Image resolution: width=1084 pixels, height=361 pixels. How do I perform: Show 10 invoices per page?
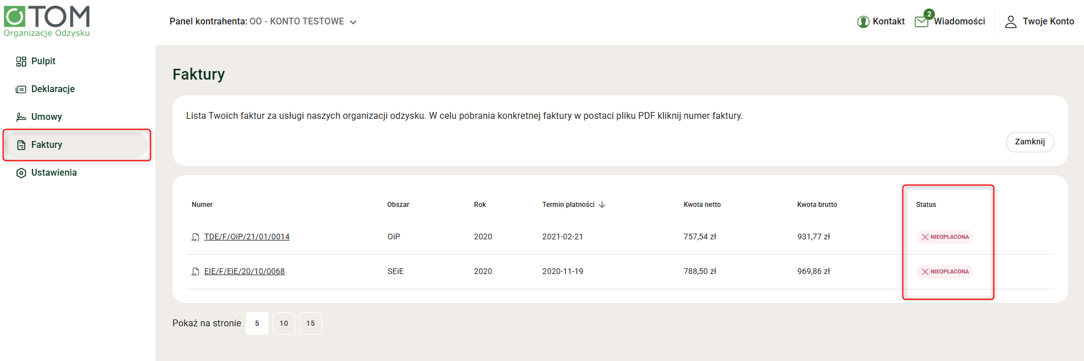tap(284, 323)
